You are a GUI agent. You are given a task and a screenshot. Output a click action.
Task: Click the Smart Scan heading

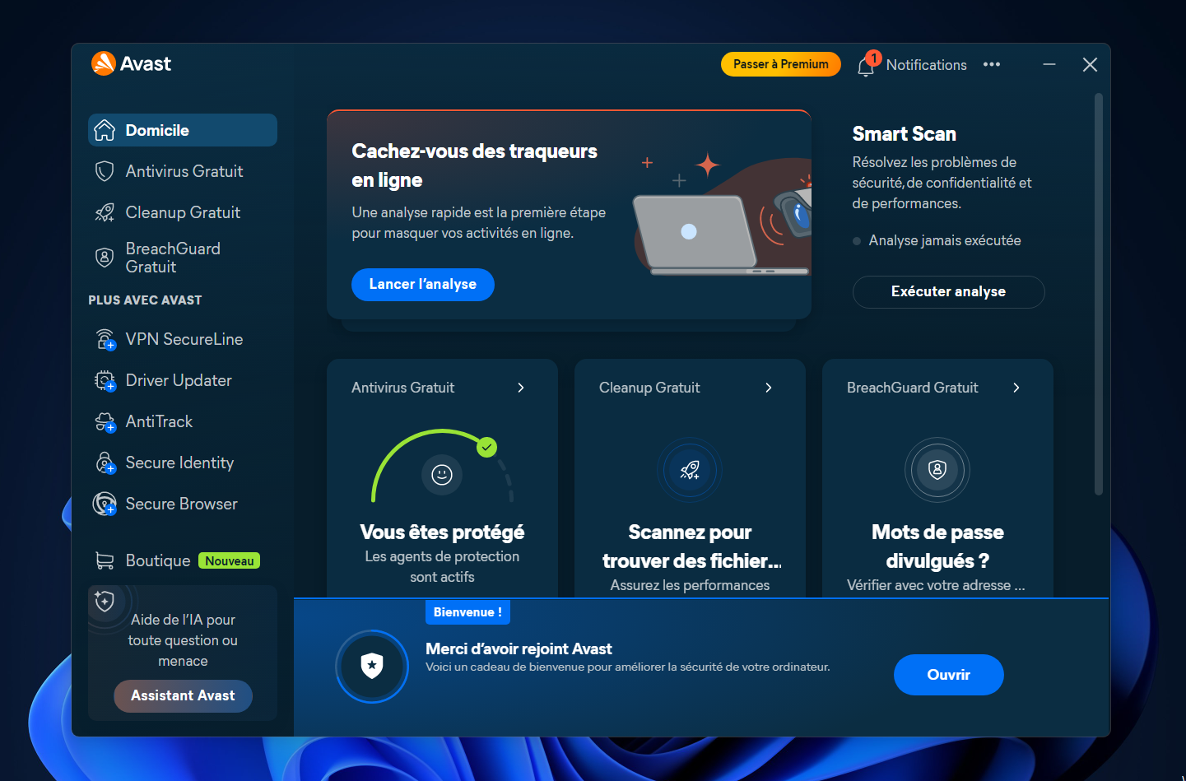(x=904, y=134)
